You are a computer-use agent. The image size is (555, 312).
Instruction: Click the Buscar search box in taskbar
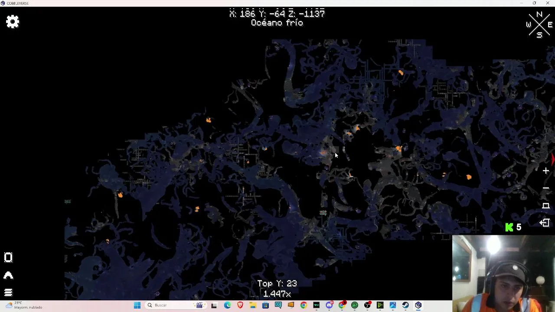click(x=175, y=305)
